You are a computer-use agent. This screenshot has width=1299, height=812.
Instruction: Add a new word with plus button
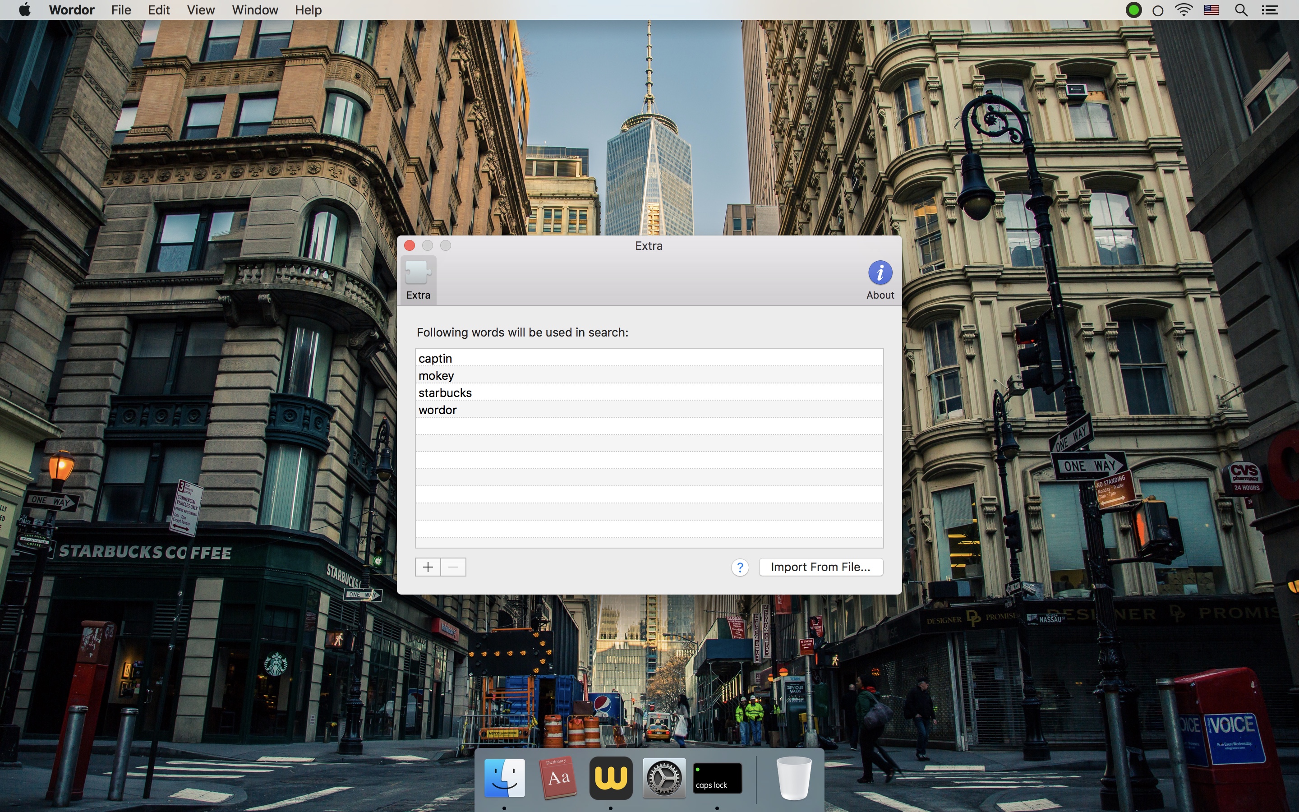point(428,567)
